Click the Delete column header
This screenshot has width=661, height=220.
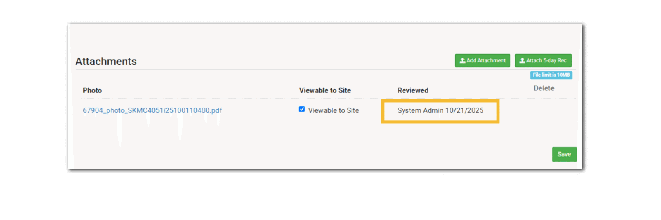[544, 88]
